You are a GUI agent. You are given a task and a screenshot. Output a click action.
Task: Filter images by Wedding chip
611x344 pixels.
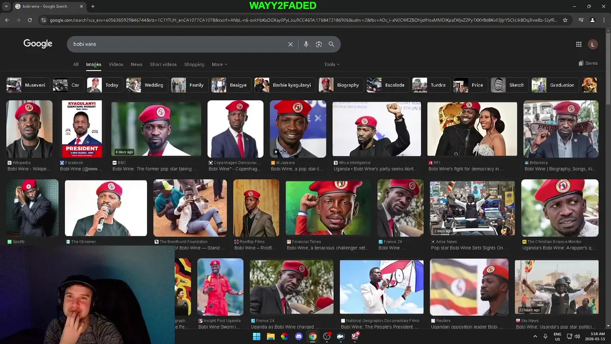pos(147,85)
